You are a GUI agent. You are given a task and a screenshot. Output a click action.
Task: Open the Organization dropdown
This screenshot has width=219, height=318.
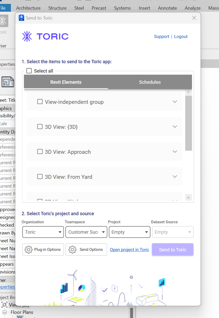point(43,232)
